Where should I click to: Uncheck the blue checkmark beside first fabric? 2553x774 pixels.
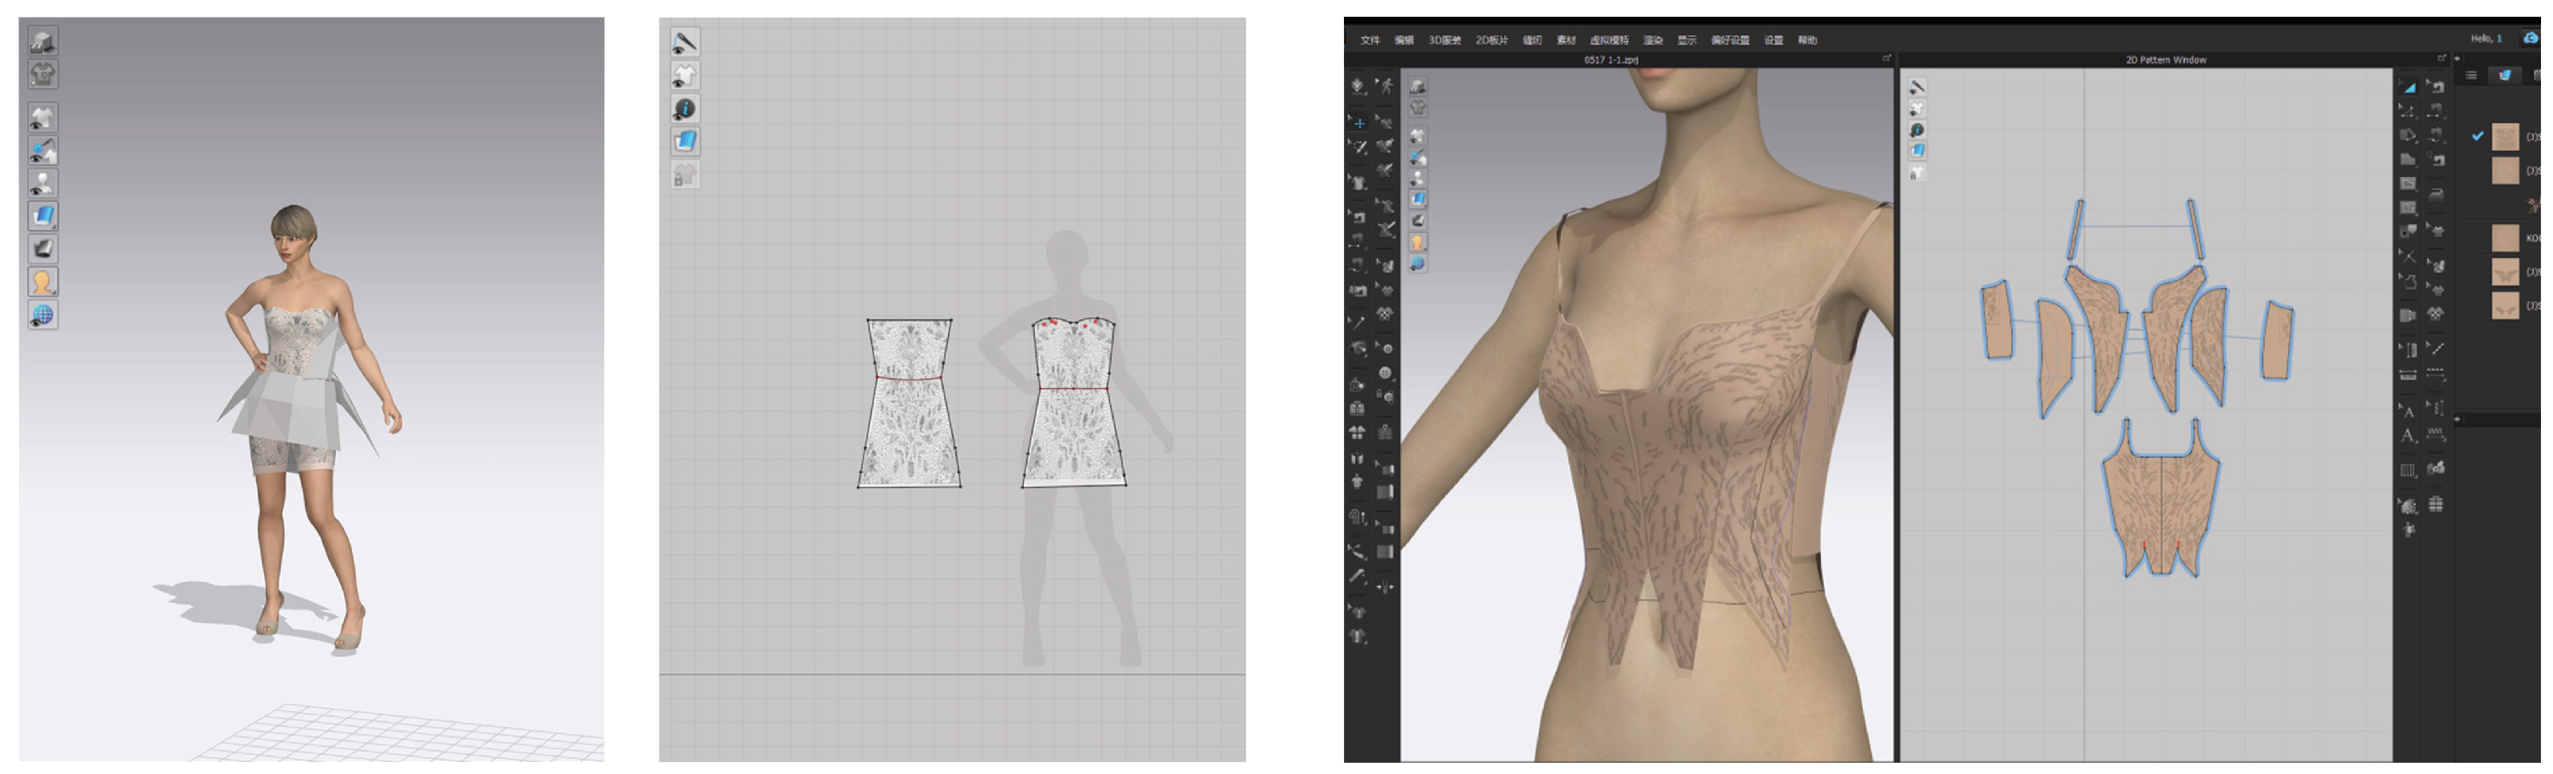pyautogui.click(x=2478, y=136)
